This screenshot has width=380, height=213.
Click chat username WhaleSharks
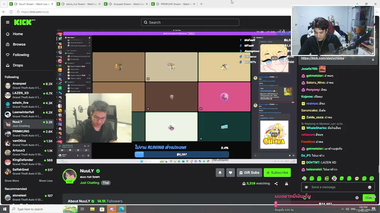click(316, 128)
